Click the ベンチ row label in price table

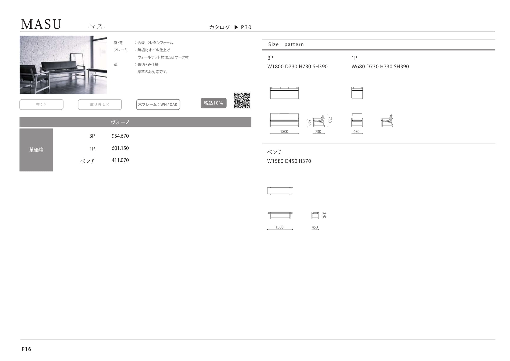87,161
